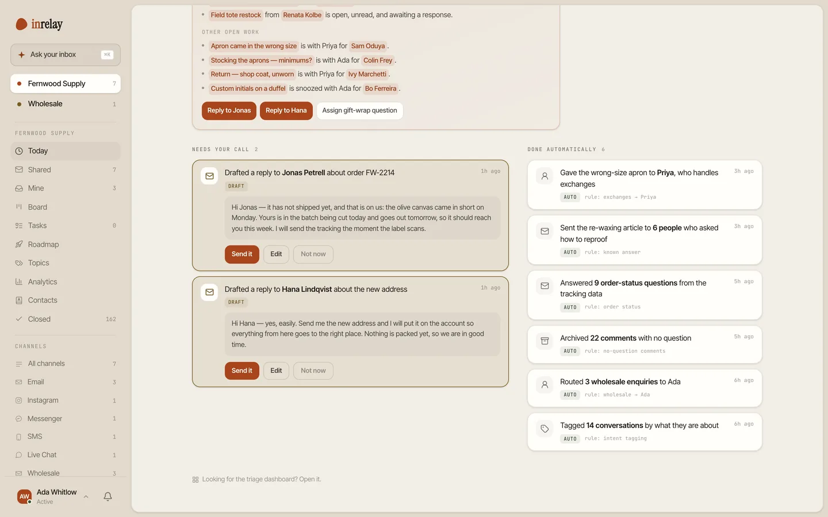Open the notifications bell
This screenshot has height=517, width=828.
coord(108,496)
